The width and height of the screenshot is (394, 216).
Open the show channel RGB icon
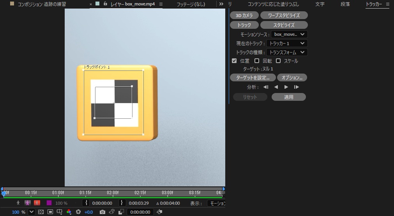pyautogui.click(x=69, y=212)
